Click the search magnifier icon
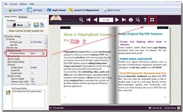 click(x=138, y=20)
